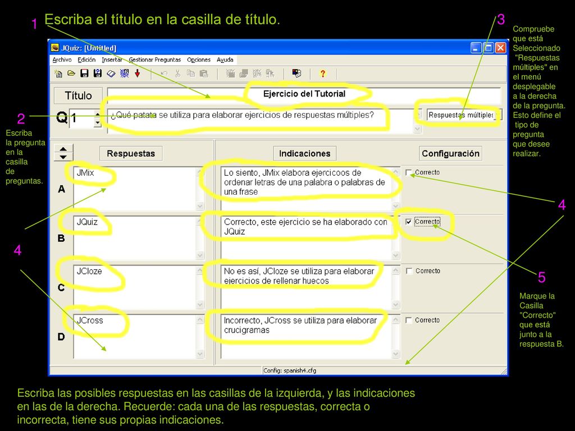This screenshot has width=575, height=431.
Task: Click the down arrow beside the Respuestas header
Action: tap(63, 157)
